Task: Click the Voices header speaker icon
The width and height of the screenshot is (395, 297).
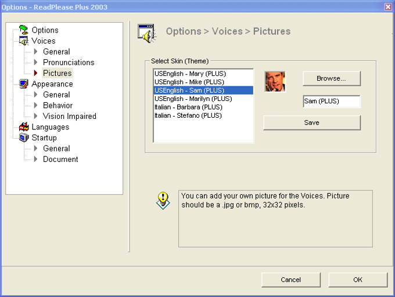Action: (147, 34)
